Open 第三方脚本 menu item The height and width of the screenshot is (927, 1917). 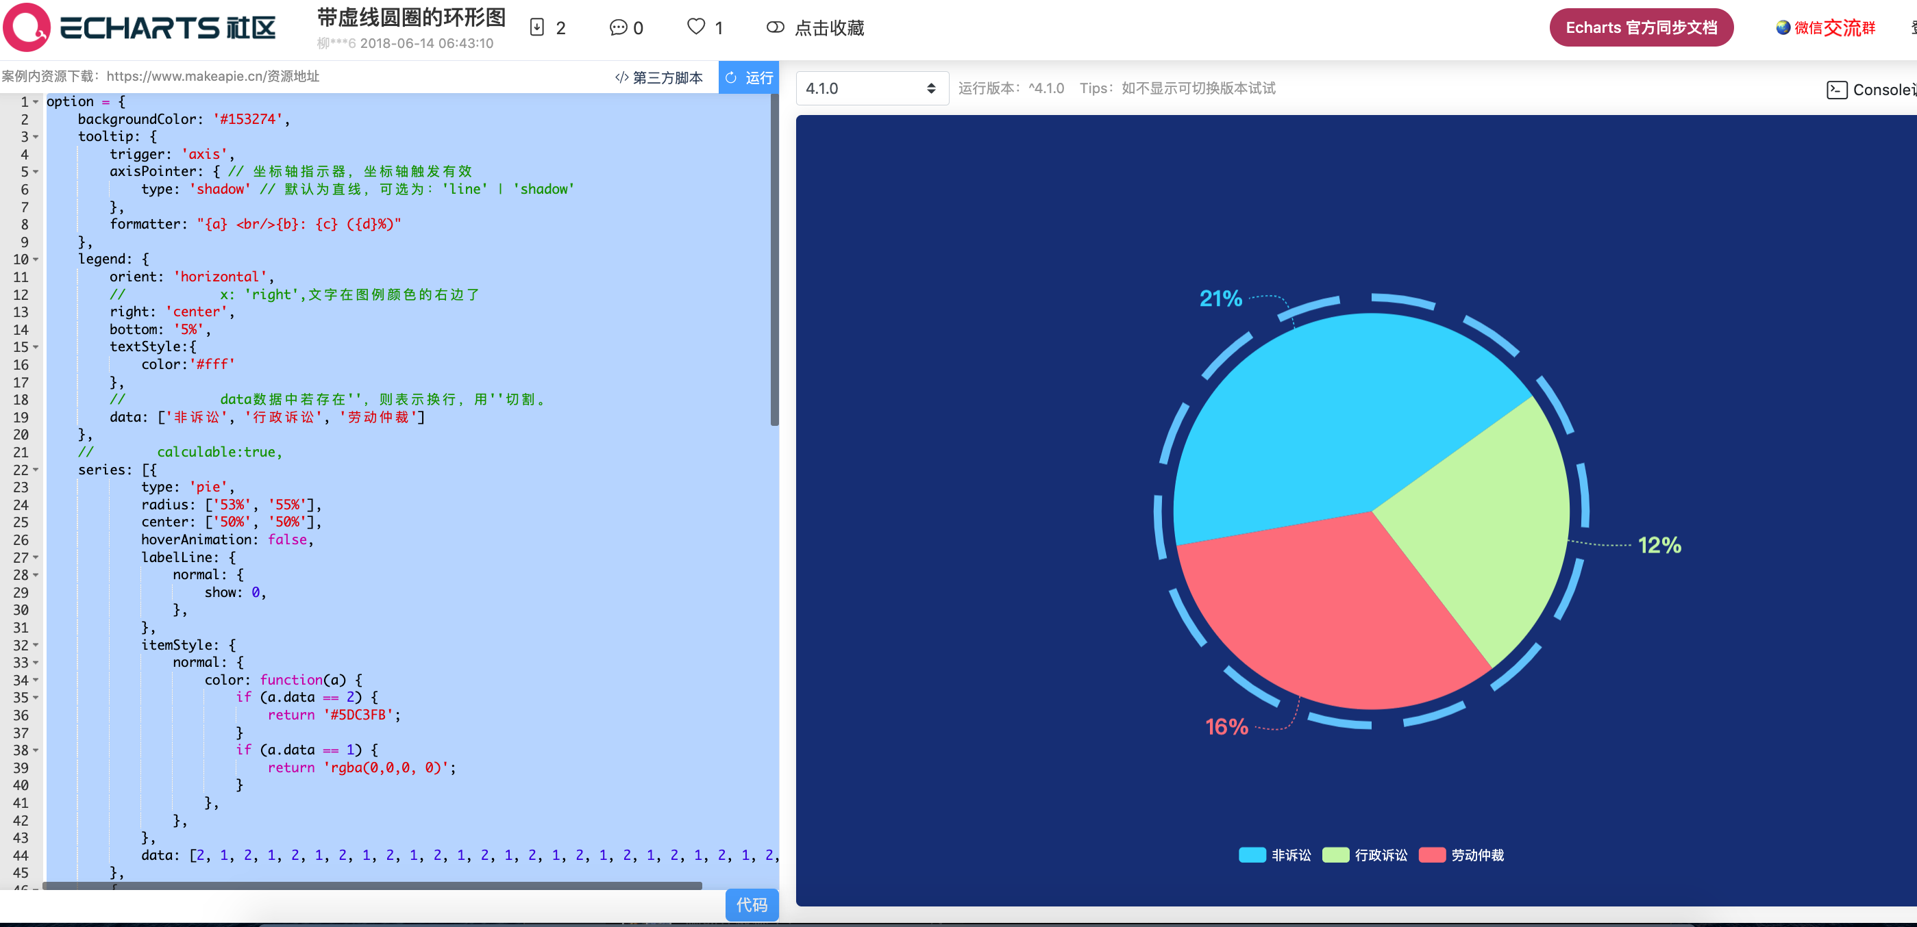point(667,77)
